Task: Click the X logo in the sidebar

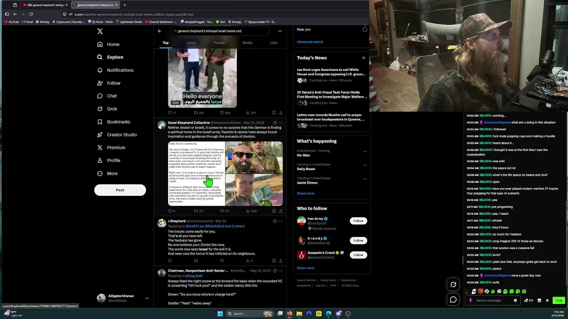Action: (100, 31)
